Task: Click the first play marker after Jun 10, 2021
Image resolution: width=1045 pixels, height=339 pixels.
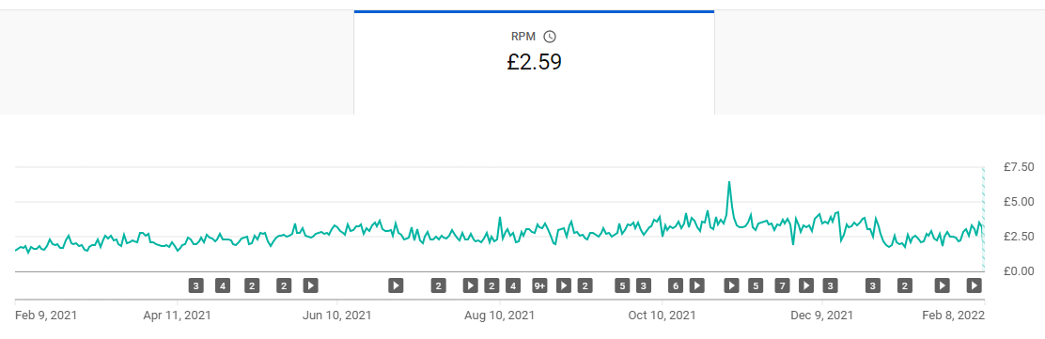Action: [x=396, y=285]
